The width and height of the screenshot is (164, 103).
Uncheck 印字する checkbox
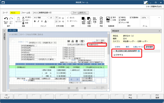click(114, 55)
